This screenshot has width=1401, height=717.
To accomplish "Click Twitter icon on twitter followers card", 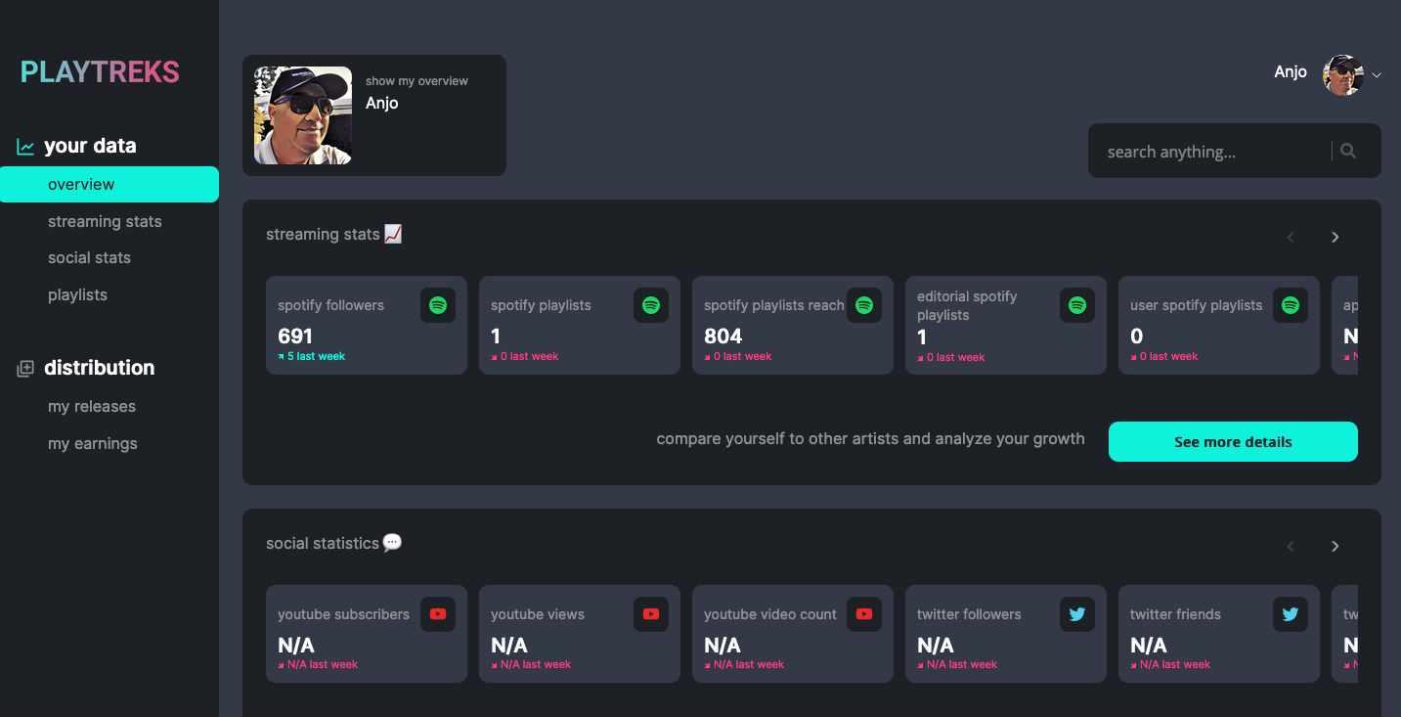I will [1076, 614].
